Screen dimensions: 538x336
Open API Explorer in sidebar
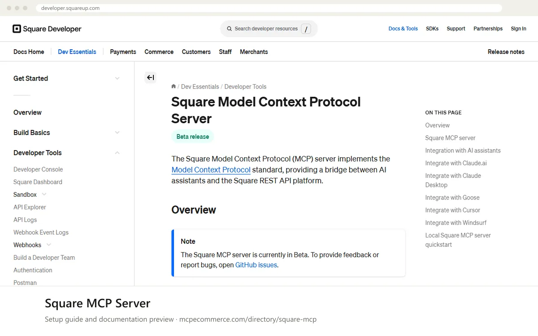30,207
